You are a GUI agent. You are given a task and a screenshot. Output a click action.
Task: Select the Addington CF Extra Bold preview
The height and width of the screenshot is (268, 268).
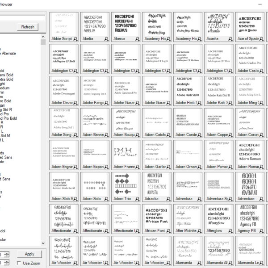pyautogui.click(x=126, y=59)
